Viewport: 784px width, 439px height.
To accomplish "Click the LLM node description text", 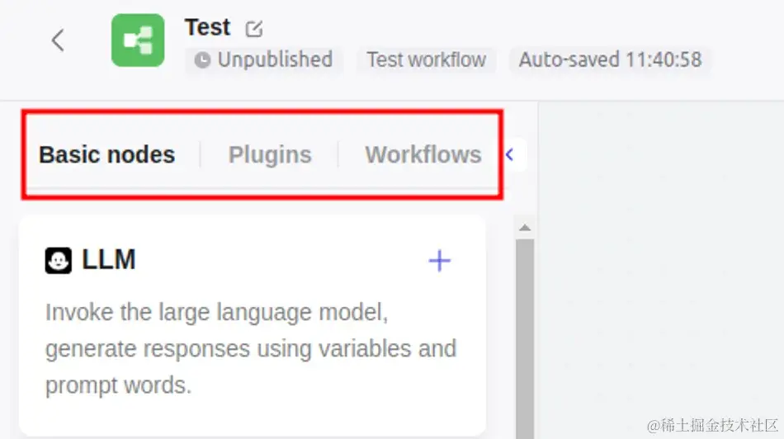I will (251, 348).
